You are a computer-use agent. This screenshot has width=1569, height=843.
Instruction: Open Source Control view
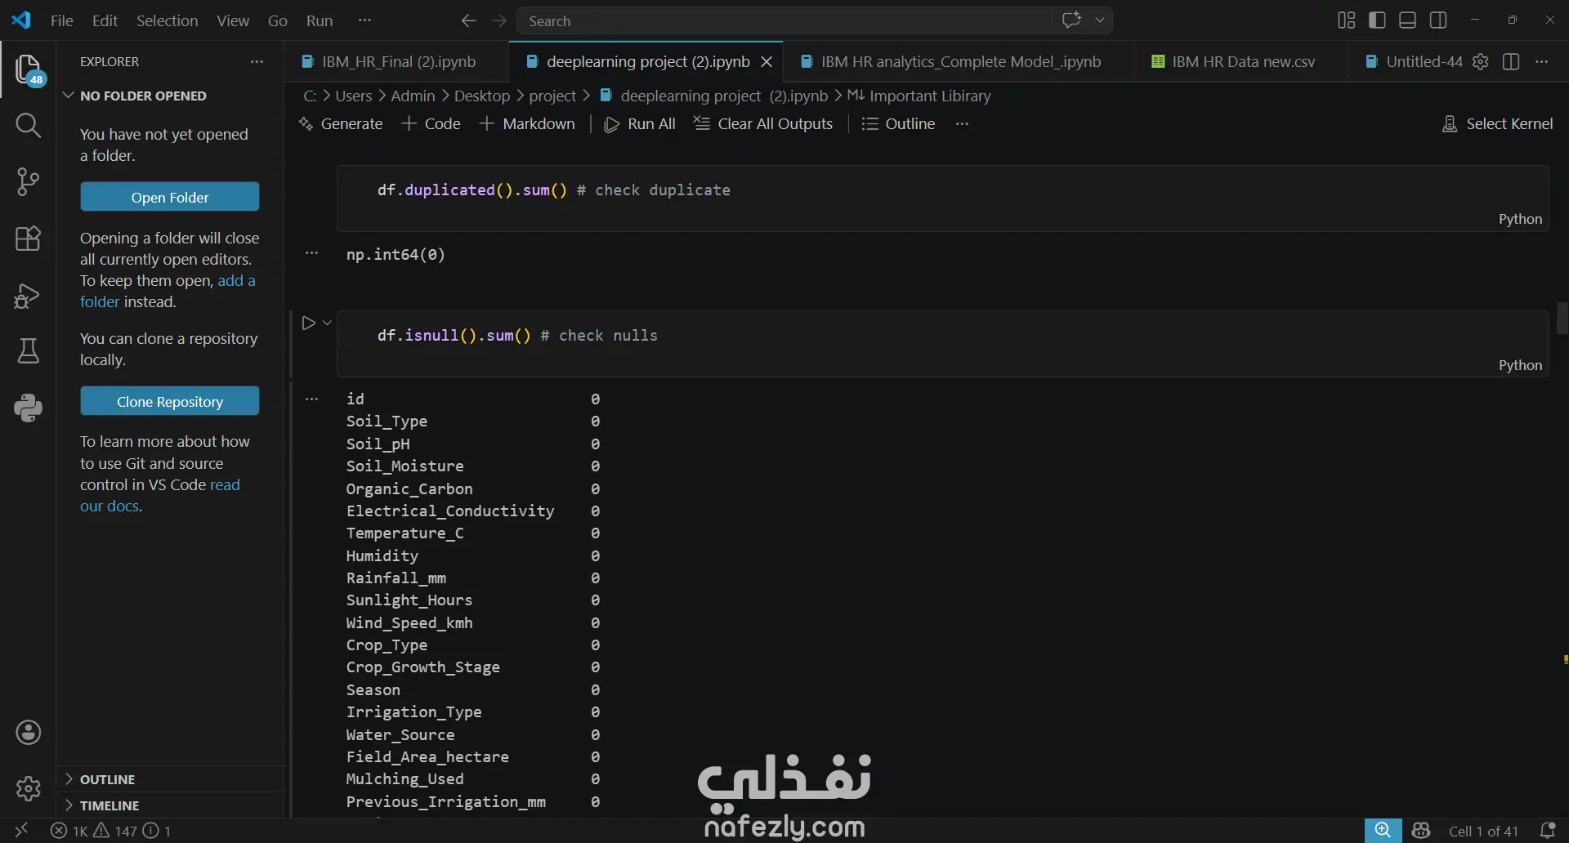(x=29, y=181)
